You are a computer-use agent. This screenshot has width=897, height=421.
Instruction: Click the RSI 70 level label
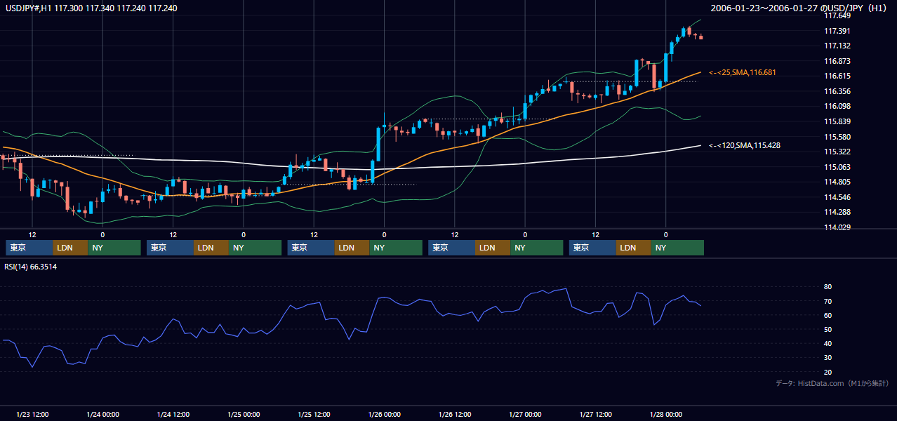tap(828, 301)
